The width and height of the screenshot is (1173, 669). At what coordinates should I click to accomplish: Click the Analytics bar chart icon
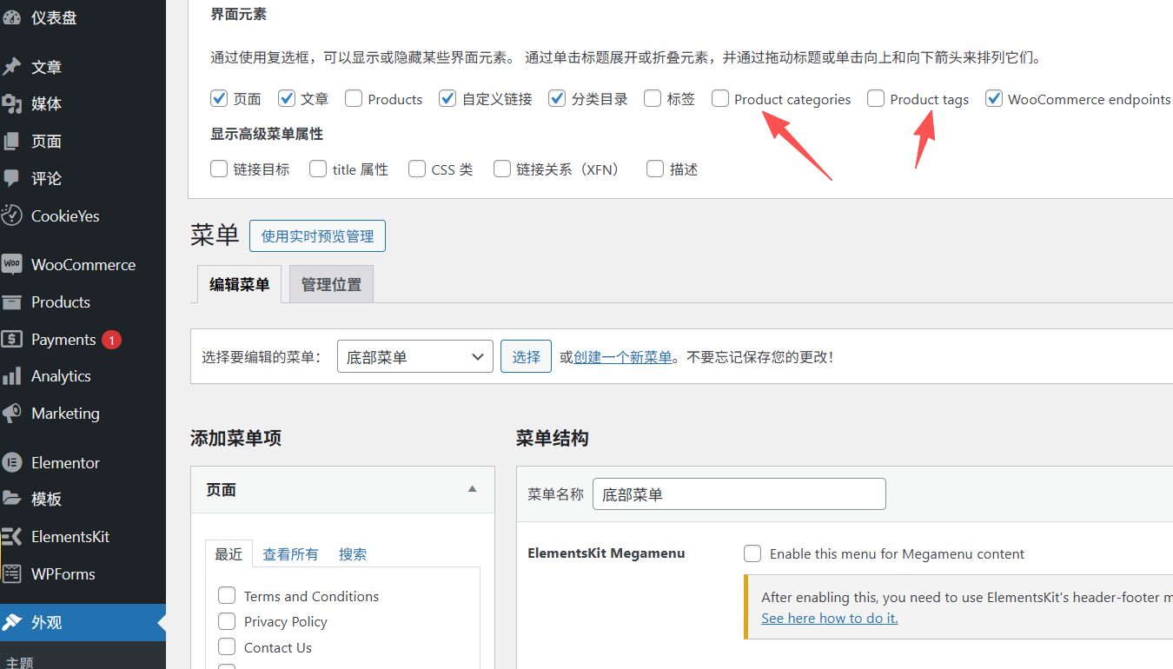[12, 376]
